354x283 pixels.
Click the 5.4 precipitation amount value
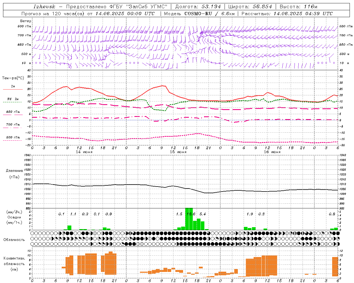(203, 214)
